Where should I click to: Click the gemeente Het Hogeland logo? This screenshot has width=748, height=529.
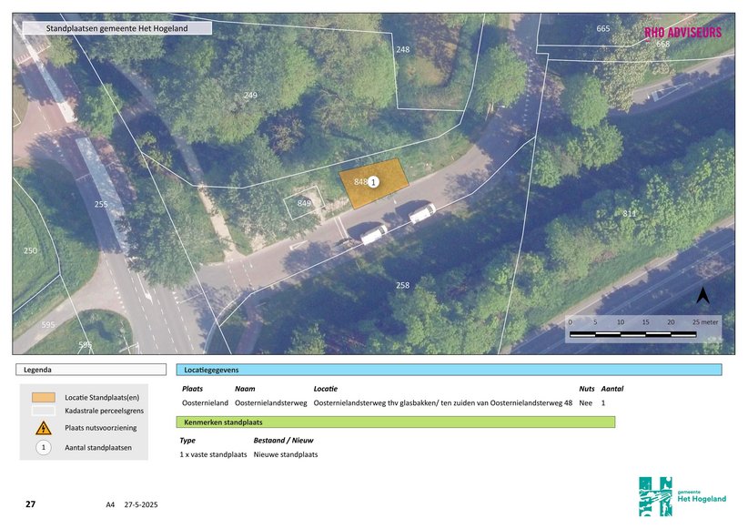coord(682,496)
